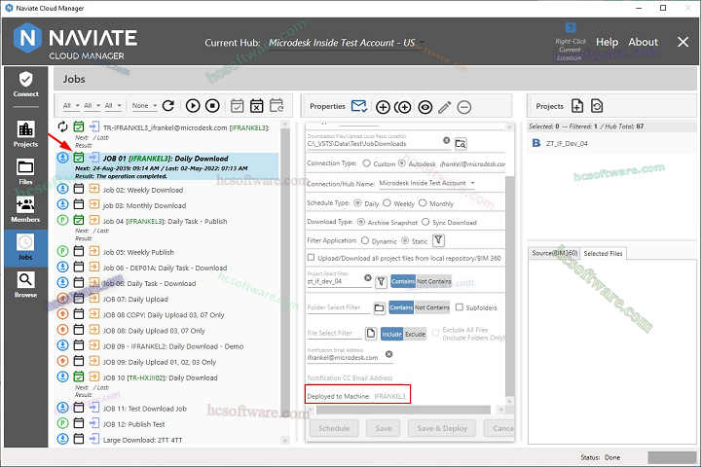This screenshot has width=701, height=467.
Task: Open the Projects section in sidebar
Action: click(x=25, y=134)
